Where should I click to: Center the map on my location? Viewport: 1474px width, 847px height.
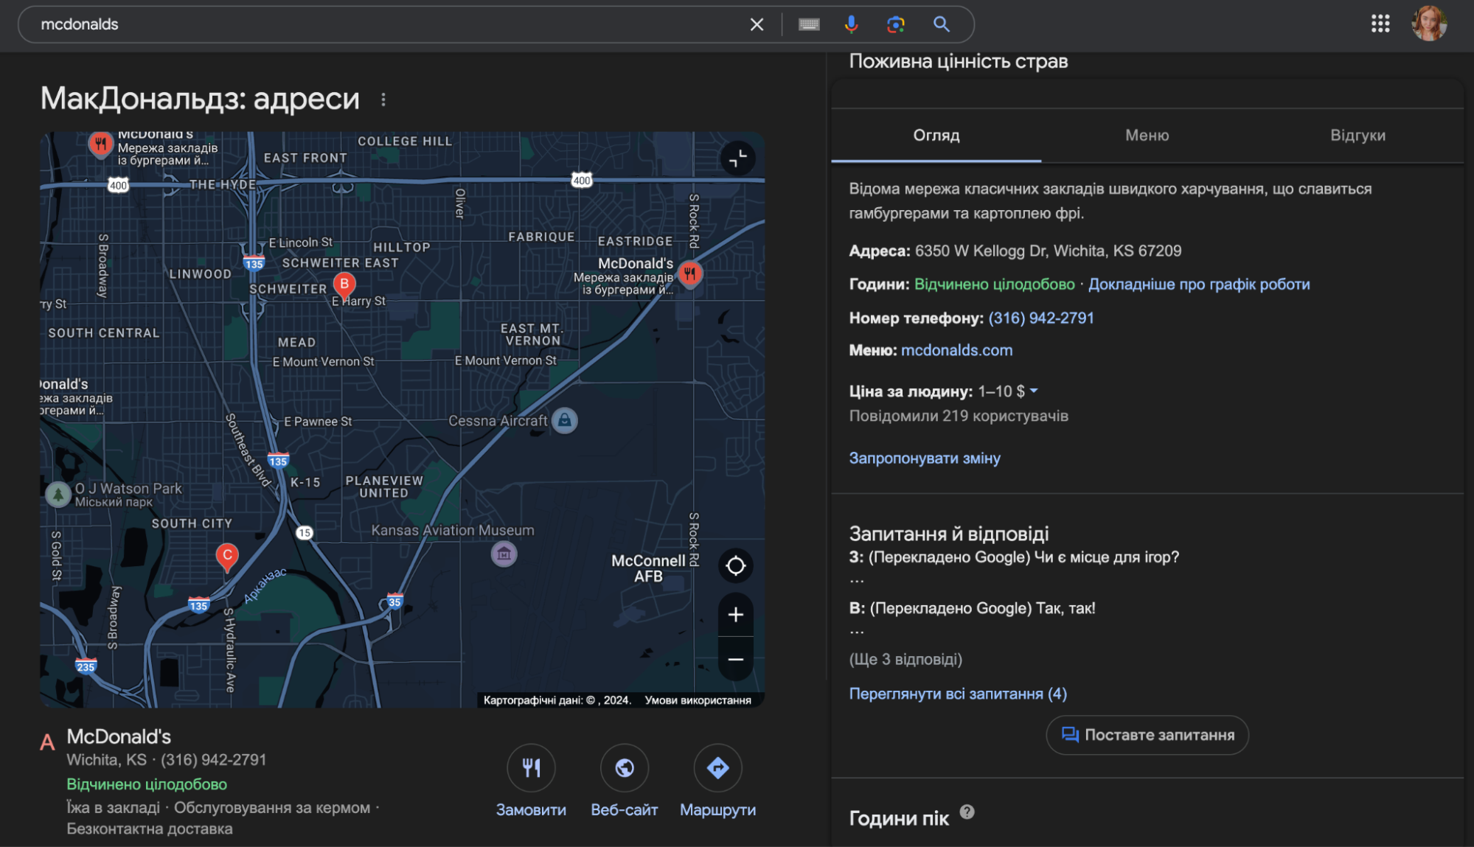pyautogui.click(x=735, y=566)
